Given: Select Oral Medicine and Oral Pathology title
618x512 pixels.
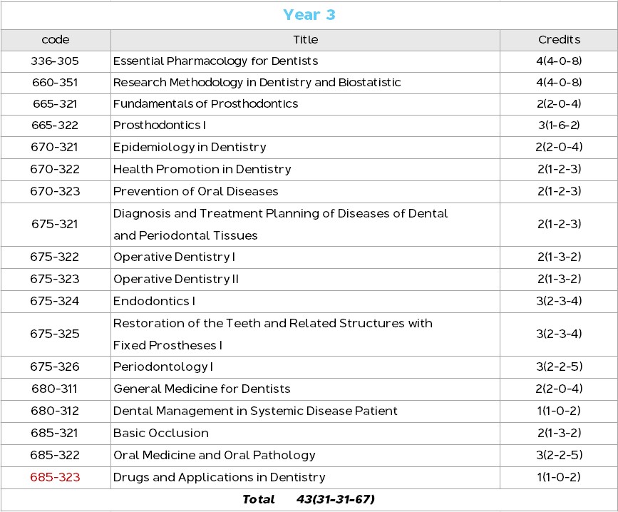Looking at the screenshot, I should pyautogui.click(x=214, y=456).
